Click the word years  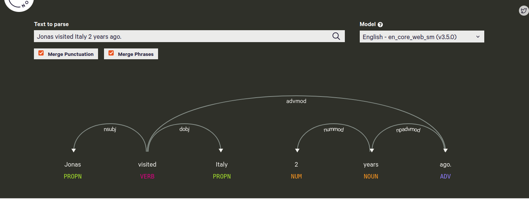point(371,164)
